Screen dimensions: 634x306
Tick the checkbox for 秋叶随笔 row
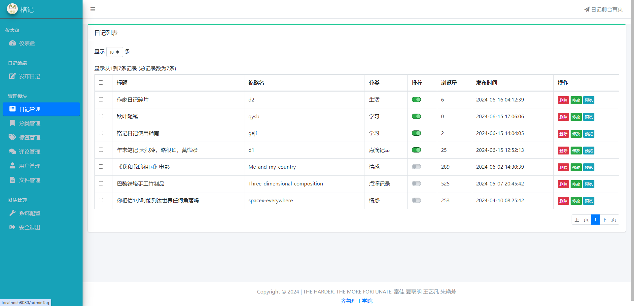101,116
